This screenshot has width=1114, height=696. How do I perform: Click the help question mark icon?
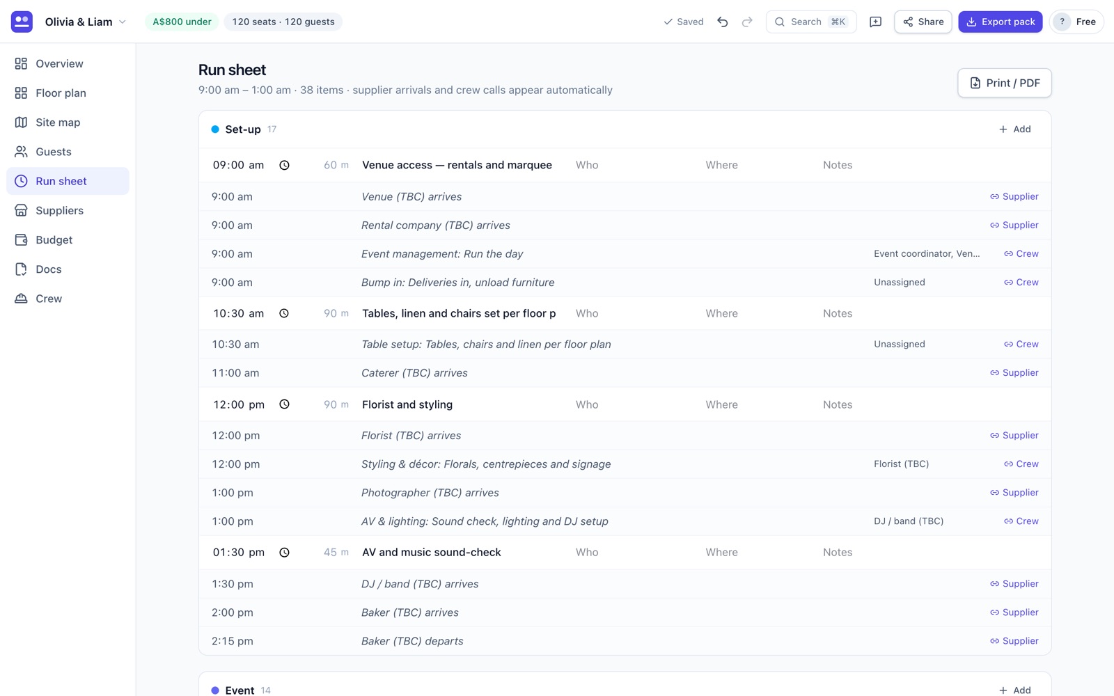1062,22
